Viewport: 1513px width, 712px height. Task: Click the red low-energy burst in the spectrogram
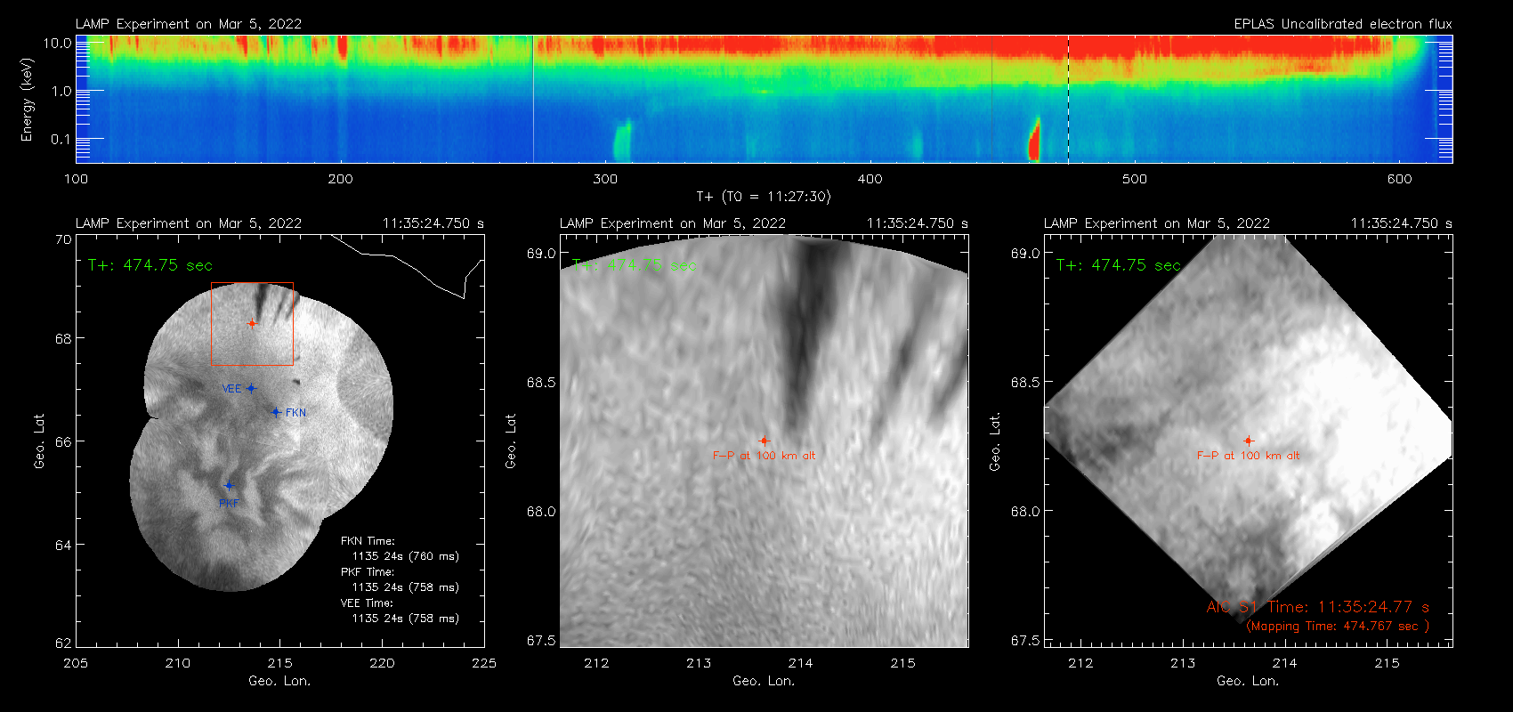pyautogui.click(x=1034, y=141)
